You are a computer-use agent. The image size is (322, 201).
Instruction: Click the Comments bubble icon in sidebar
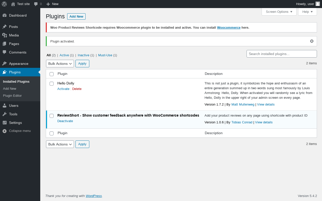pyautogui.click(x=5, y=52)
